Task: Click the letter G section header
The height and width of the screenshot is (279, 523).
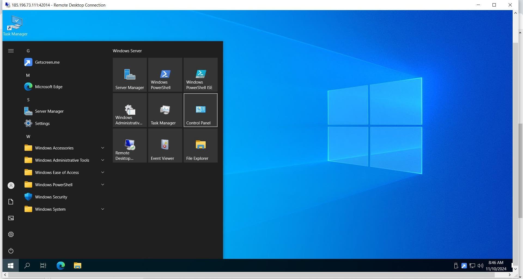Action: point(28,51)
